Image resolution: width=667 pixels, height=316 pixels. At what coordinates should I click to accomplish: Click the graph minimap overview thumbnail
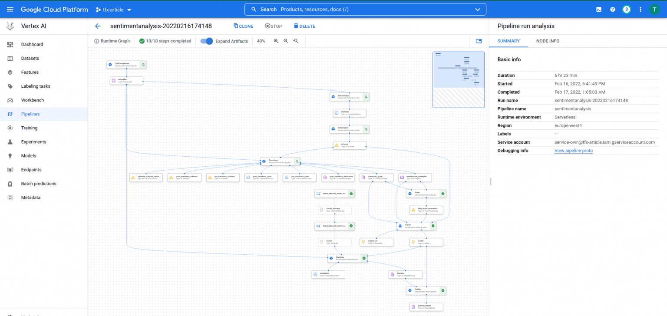[x=458, y=79]
